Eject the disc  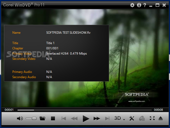click(x=161, y=119)
